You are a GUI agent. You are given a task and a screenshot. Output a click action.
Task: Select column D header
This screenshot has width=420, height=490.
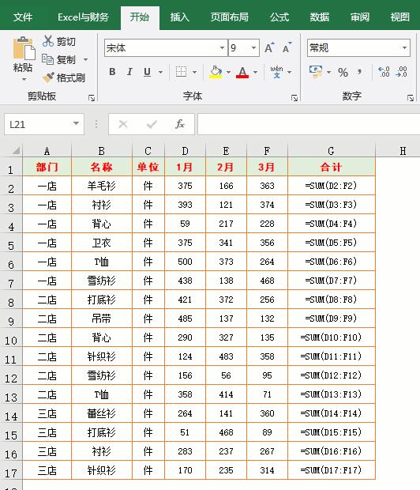[x=186, y=151]
